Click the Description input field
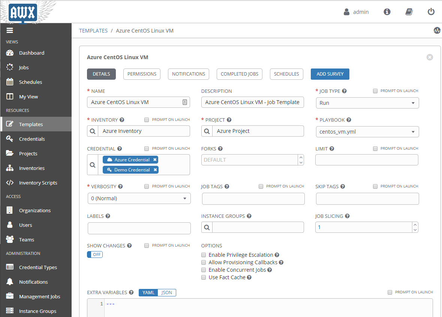This screenshot has width=442, height=317. tap(253, 102)
